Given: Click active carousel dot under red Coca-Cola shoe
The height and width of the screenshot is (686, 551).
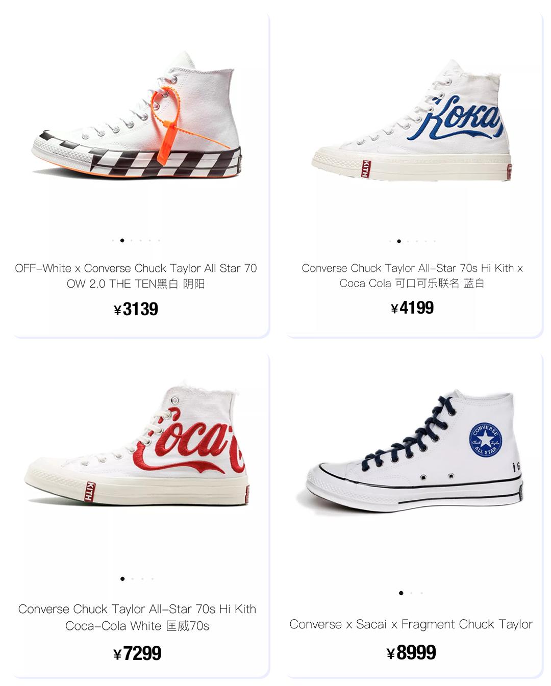Looking at the screenshot, I should click(x=122, y=579).
